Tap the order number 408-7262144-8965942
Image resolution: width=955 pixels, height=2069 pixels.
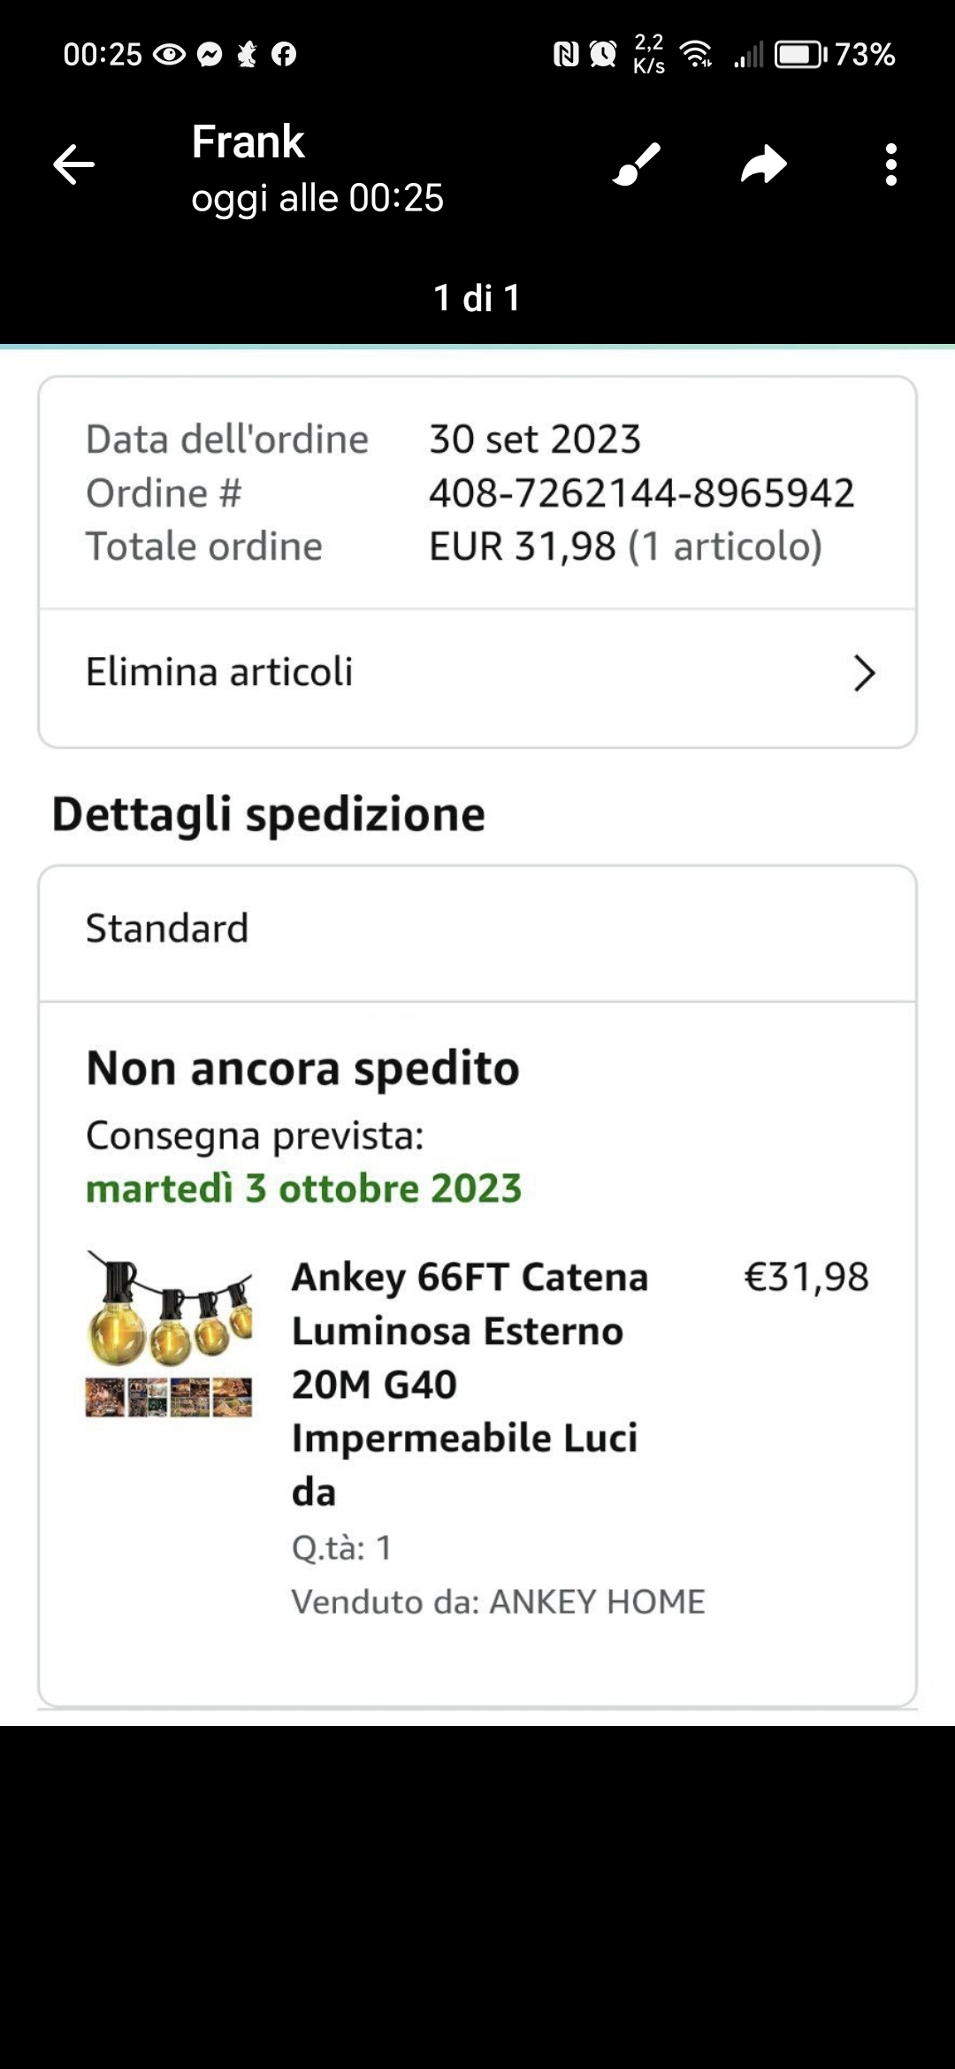click(641, 493)
